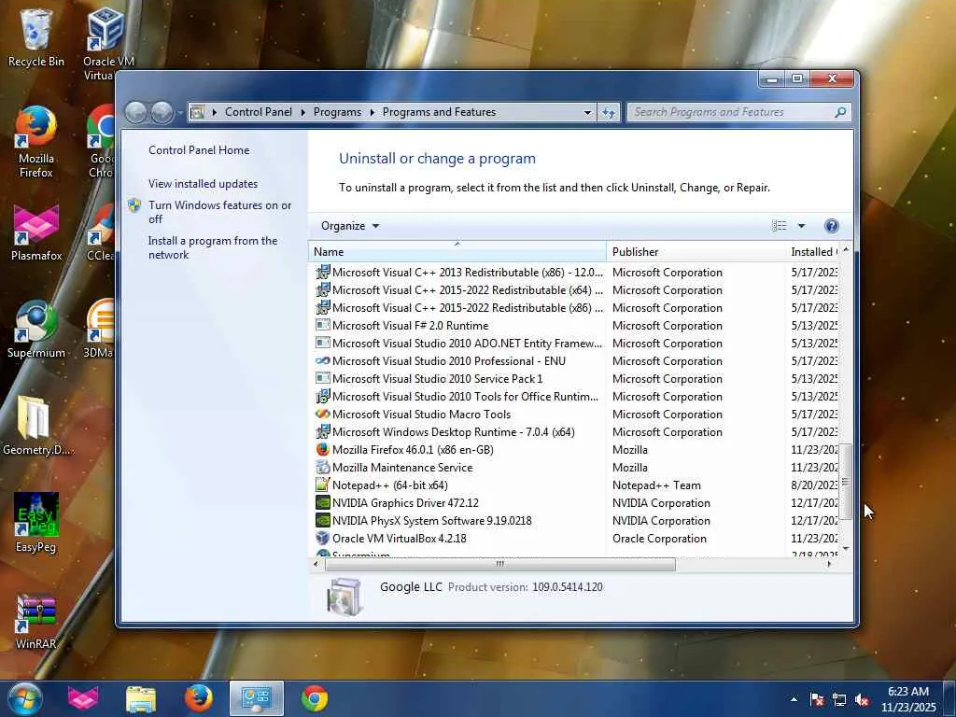
Task: Open the Recycle Bin desktop icon
Action: [36, 36]
